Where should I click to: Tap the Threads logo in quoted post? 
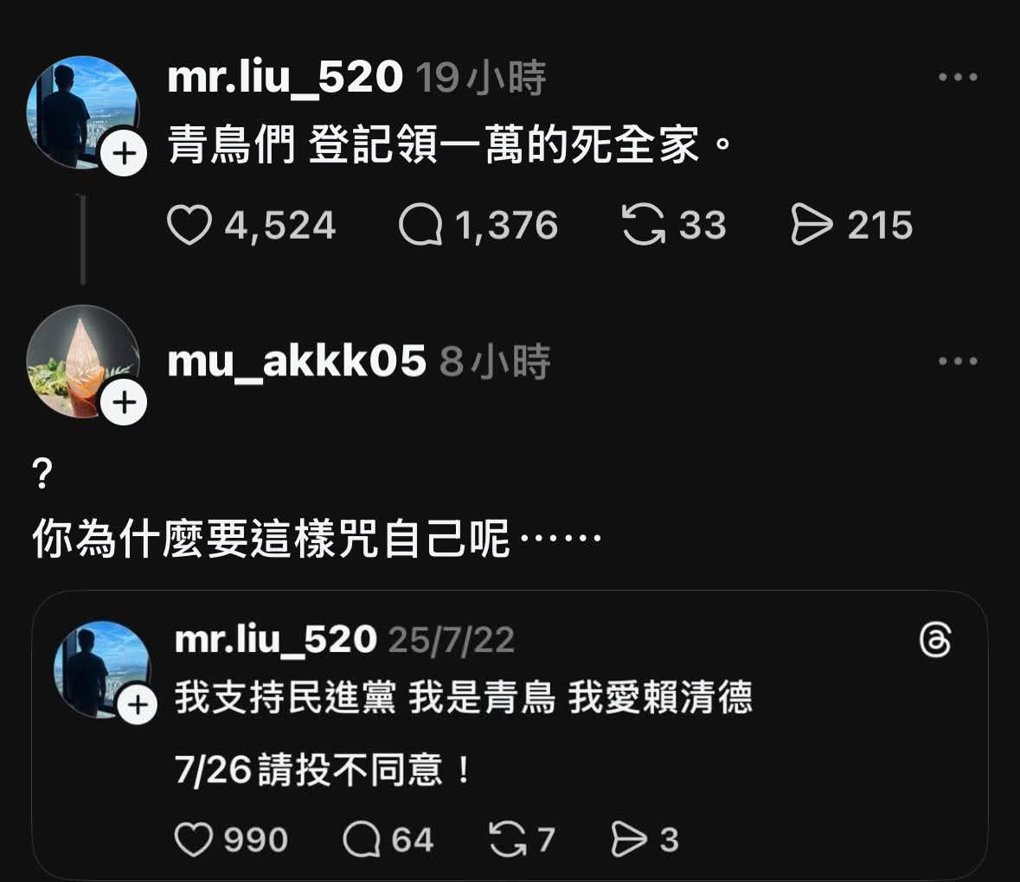click(x=936, y=640)
